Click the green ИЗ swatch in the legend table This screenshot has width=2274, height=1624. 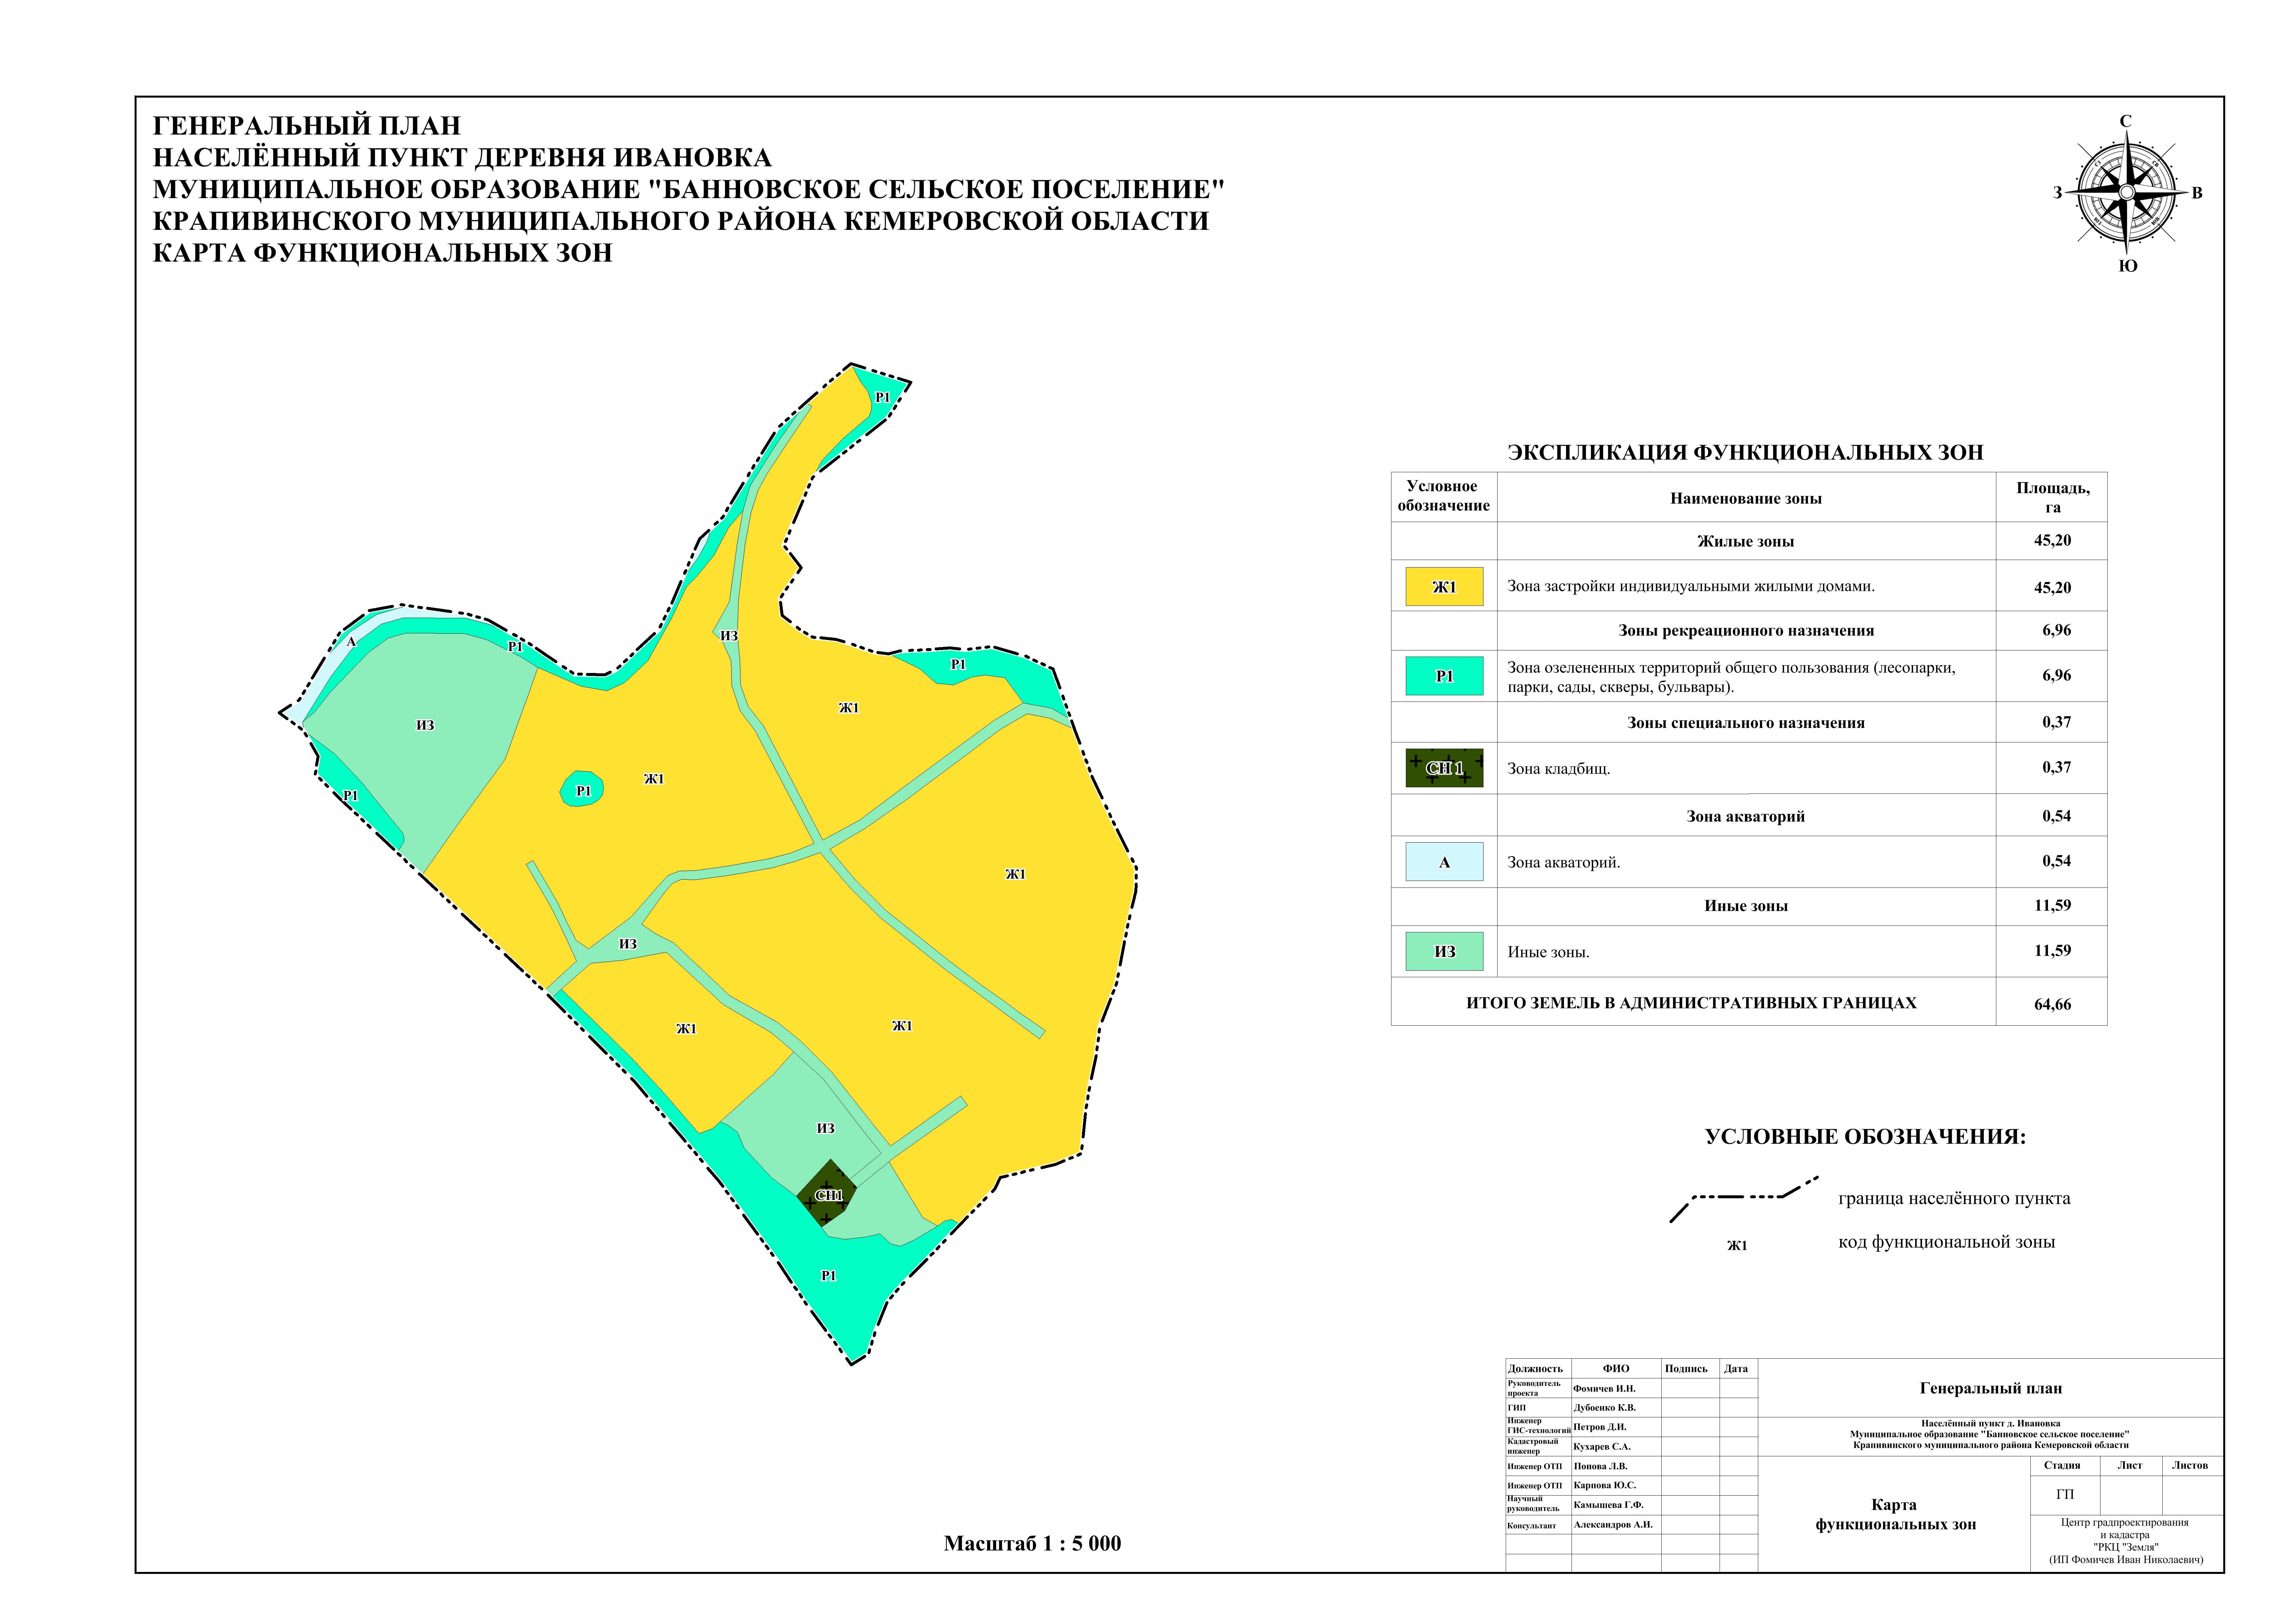(x=1444, y=951)
